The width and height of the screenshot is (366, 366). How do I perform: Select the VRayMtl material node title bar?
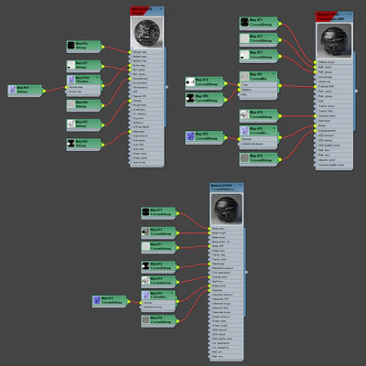click(x=147, y=11)
